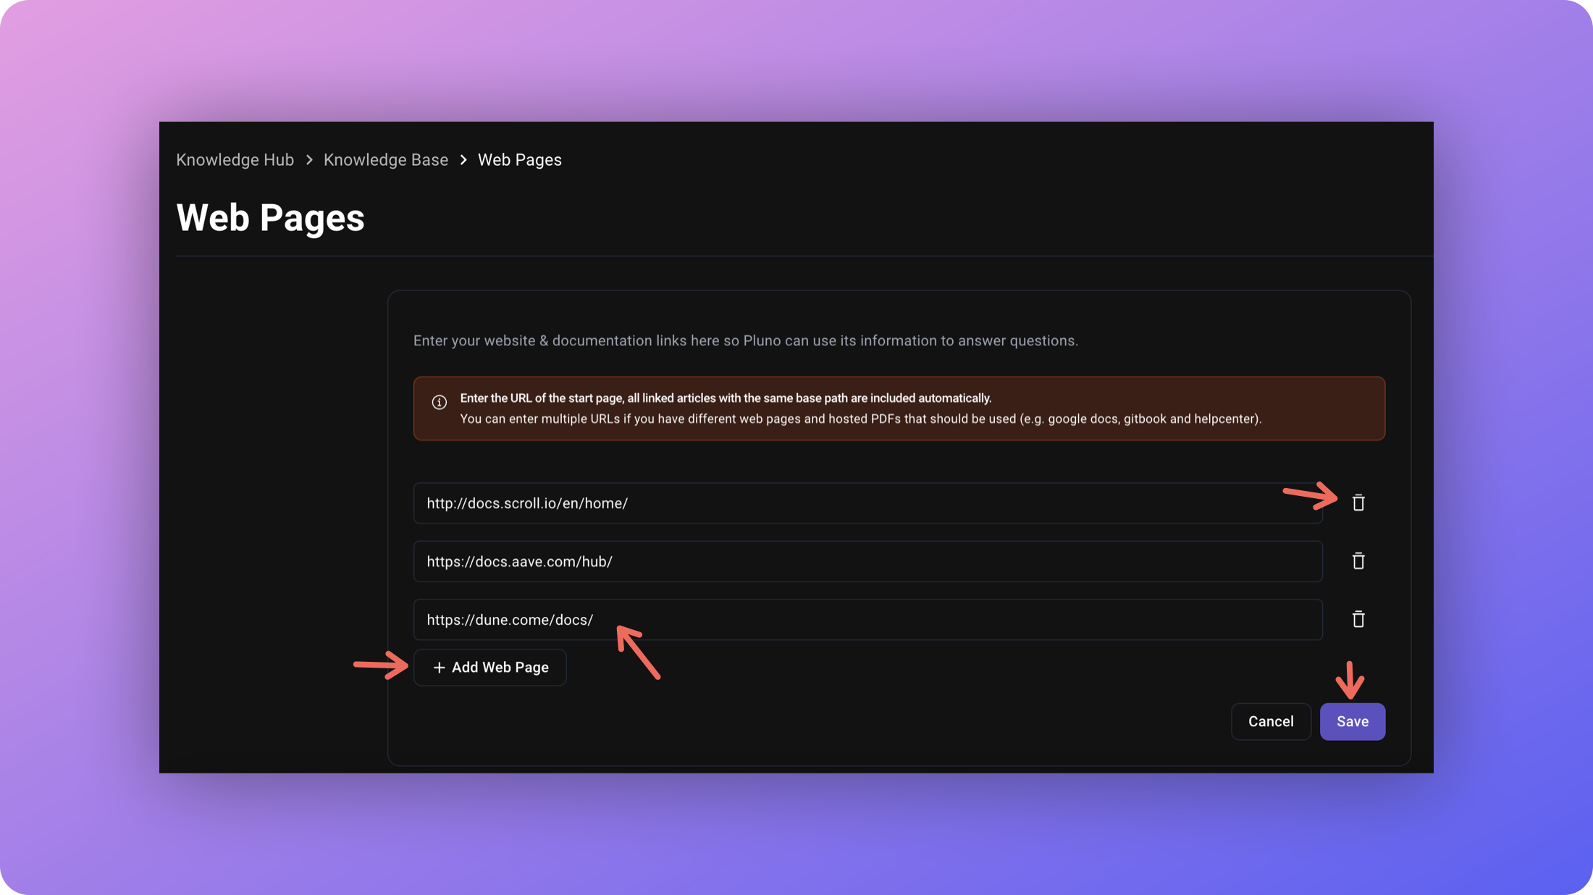This screenshot has width=1593, height=895.
Task: Go to Knowledge Hub via breadcrumb
Action: tap(235, 160)
